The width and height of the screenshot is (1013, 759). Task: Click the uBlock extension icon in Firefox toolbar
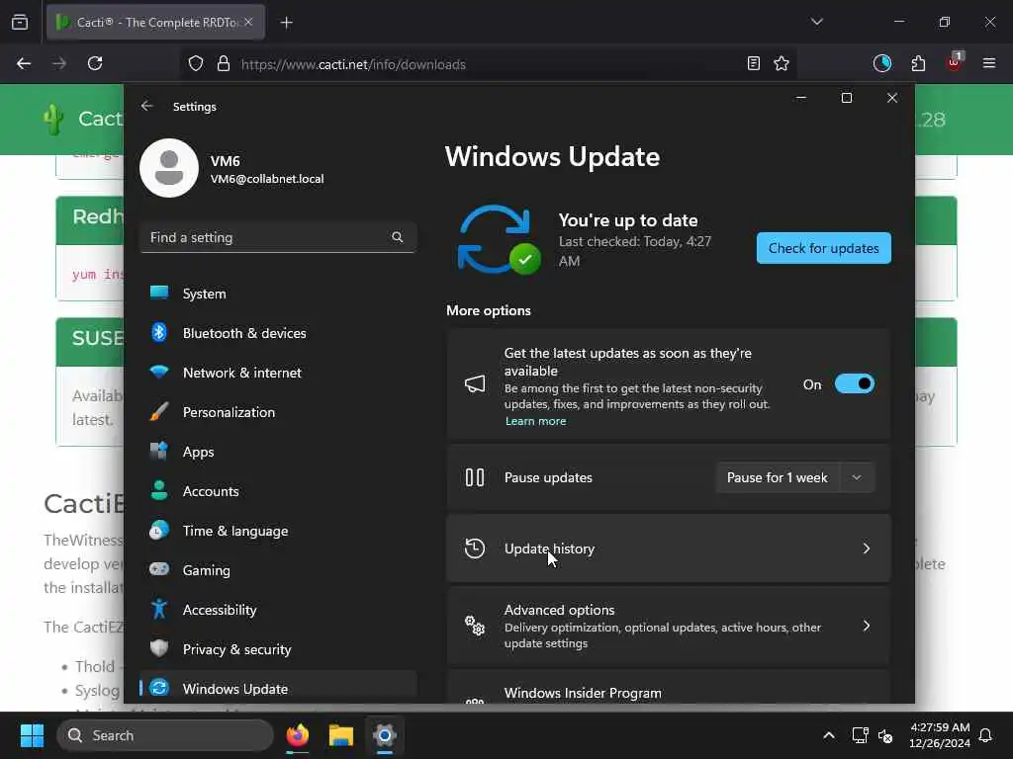955,62
